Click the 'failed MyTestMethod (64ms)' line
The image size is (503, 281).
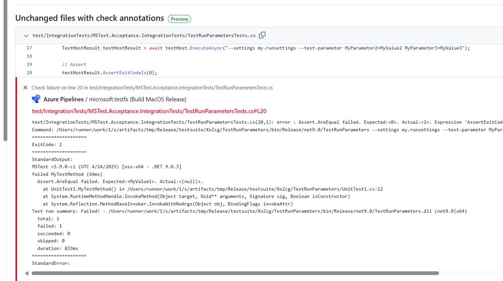(67, 174)
